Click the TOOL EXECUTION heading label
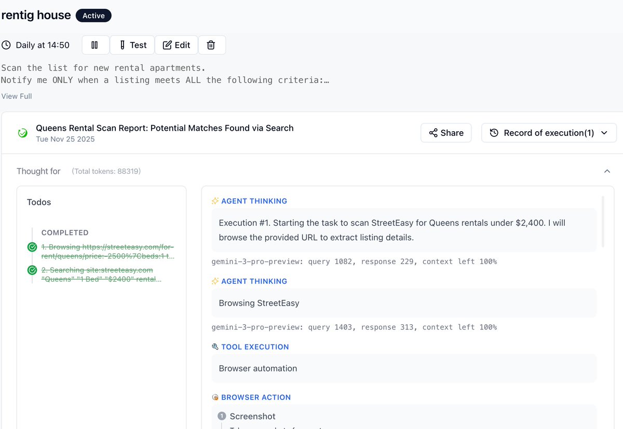This screenshot has width=623, height=429. tap(255, 347)
